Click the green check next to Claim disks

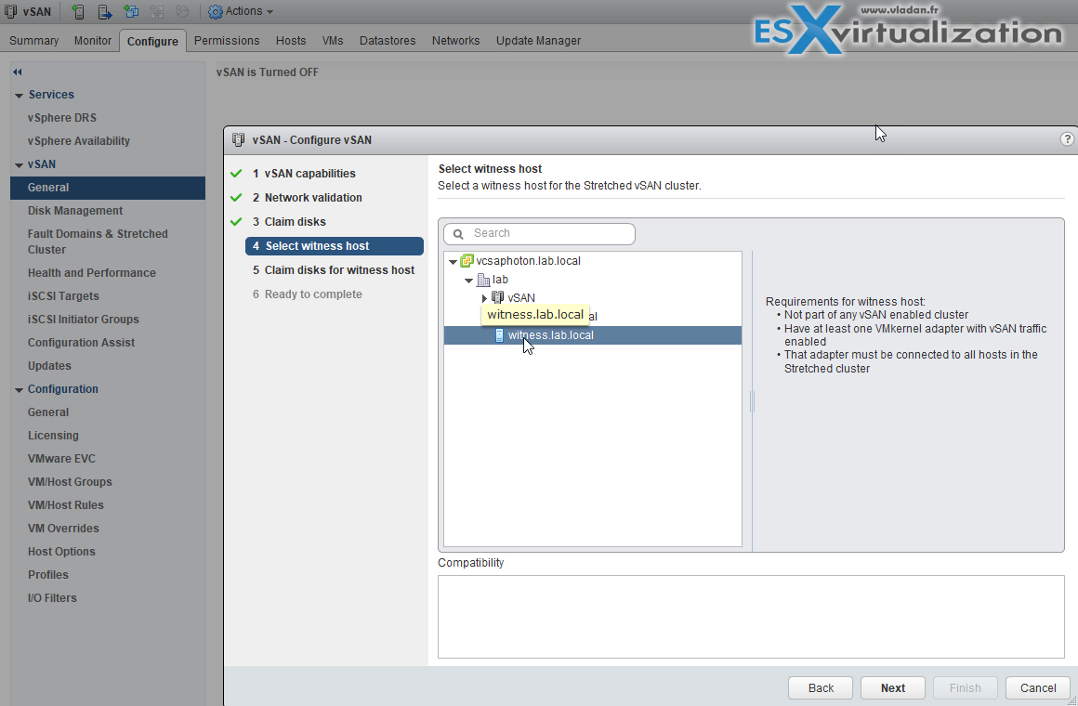click(x=236, y=221)
